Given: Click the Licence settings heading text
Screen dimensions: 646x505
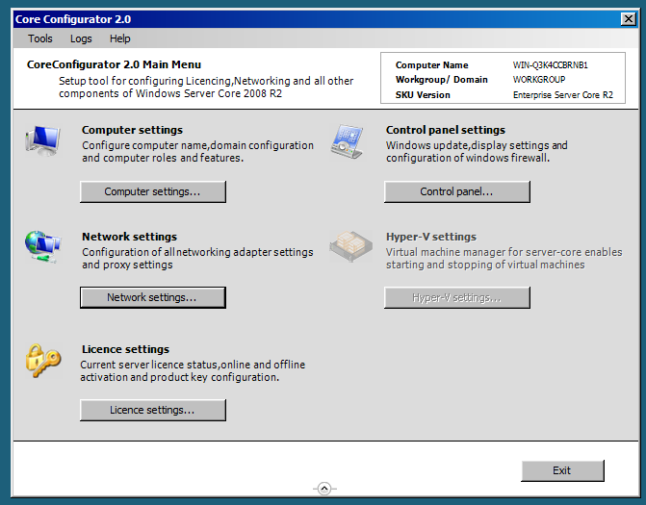Looking at the screenshot, I should point(125,349).
